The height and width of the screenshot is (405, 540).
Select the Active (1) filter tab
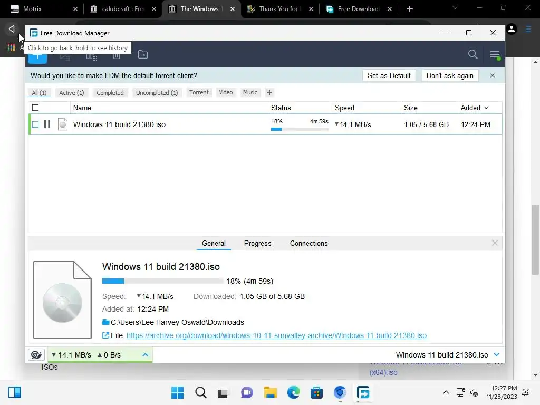[x=72, y=93]
